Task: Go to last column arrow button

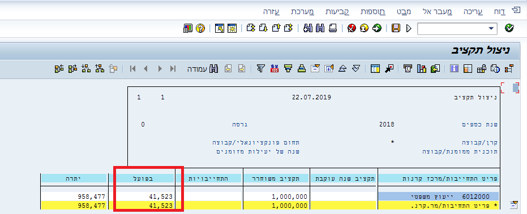Action: (x=173, y=69)
